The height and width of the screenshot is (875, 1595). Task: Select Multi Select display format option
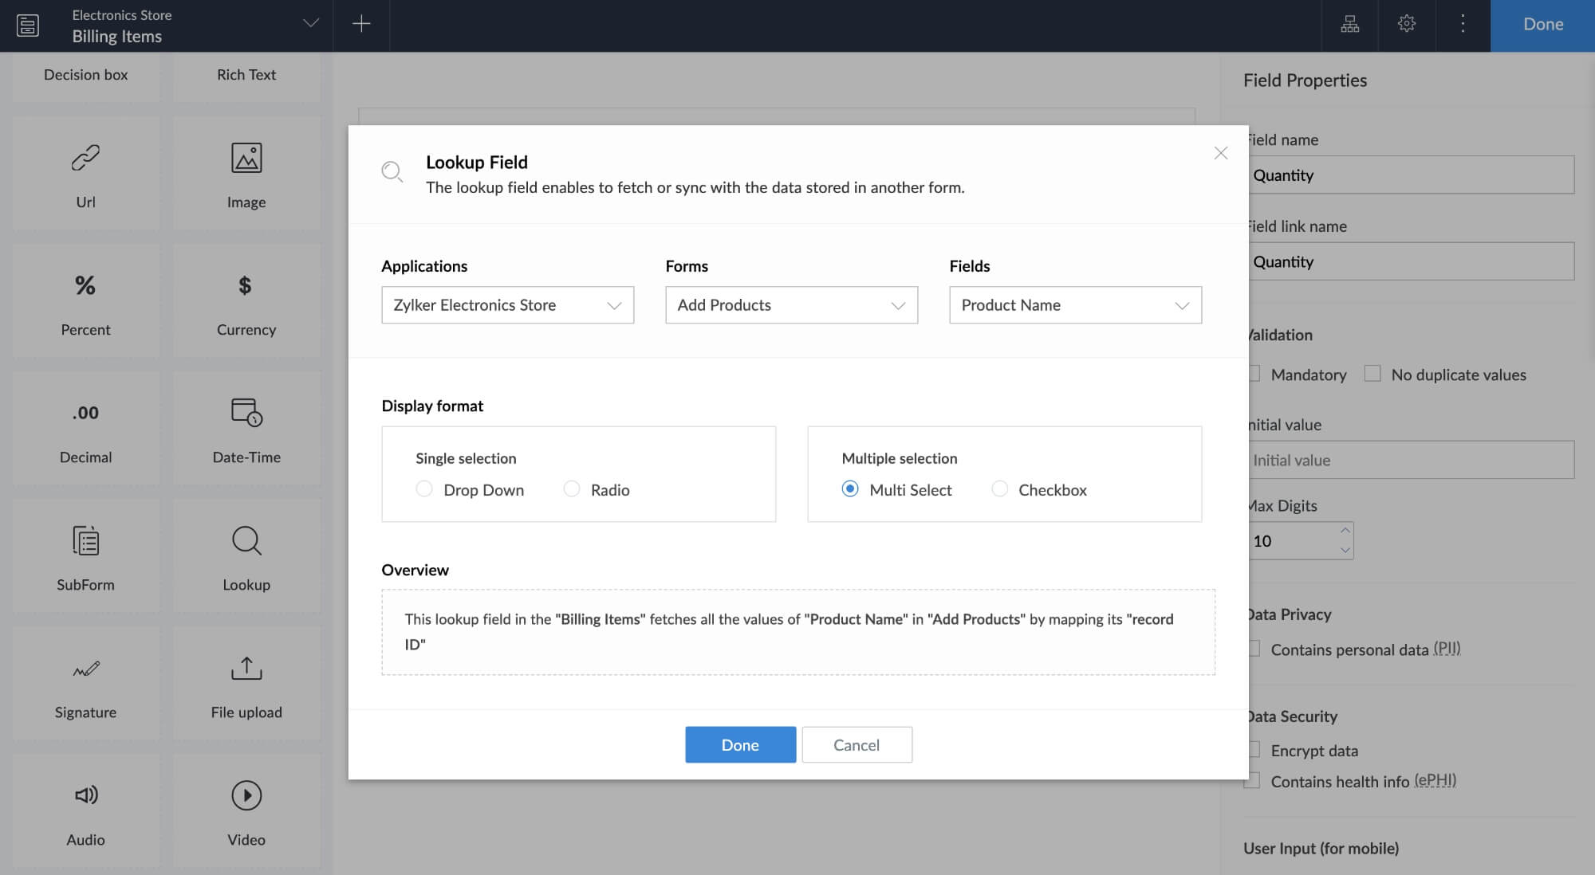click(x=850, y=489)
